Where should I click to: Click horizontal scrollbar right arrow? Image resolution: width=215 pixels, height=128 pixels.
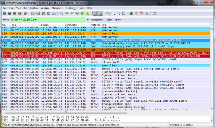tap(208, 112)
